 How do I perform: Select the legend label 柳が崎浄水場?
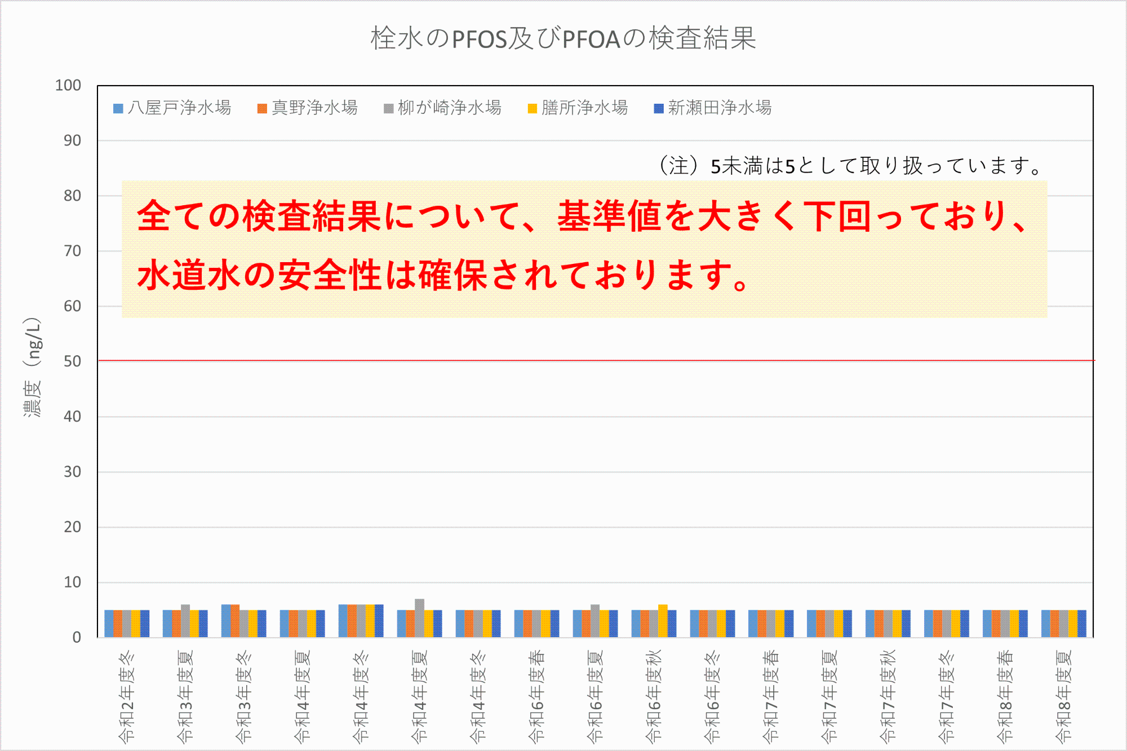click(x=450, y=108)
